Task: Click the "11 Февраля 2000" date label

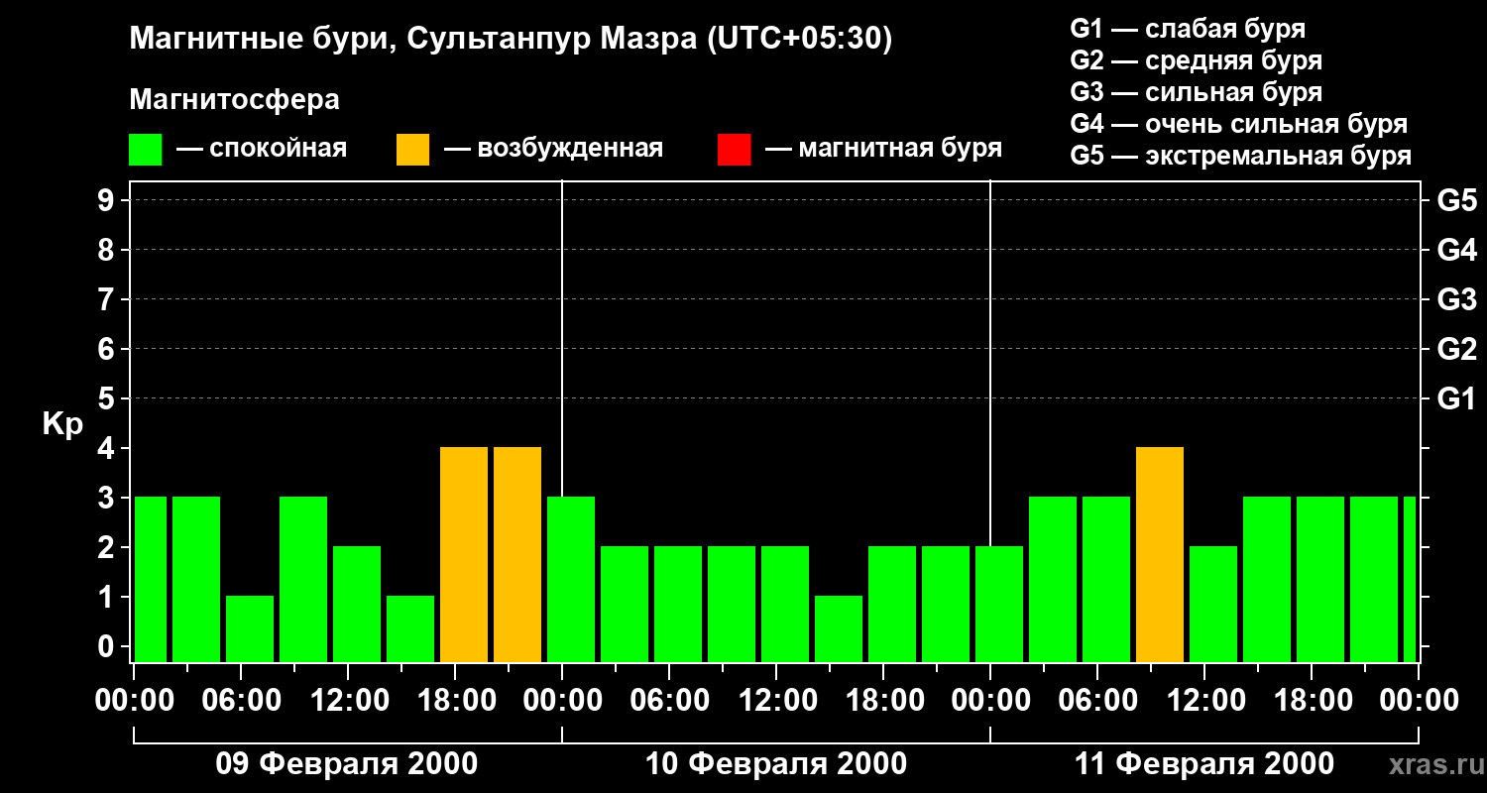Action: (1204, 764)
